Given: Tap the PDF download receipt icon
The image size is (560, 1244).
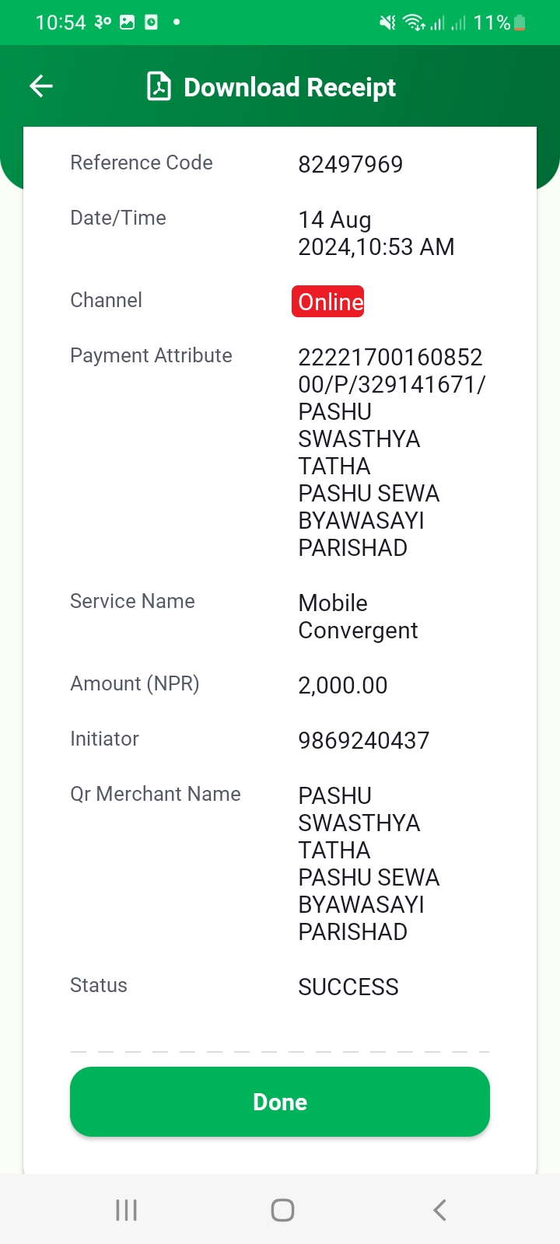Looking at the screenshot, I should point(159,86).
